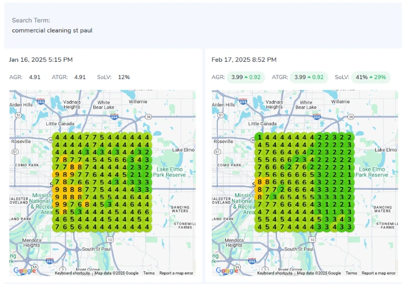Click the search term 'commercial cleaning st paul'

[x=52, y=30]
